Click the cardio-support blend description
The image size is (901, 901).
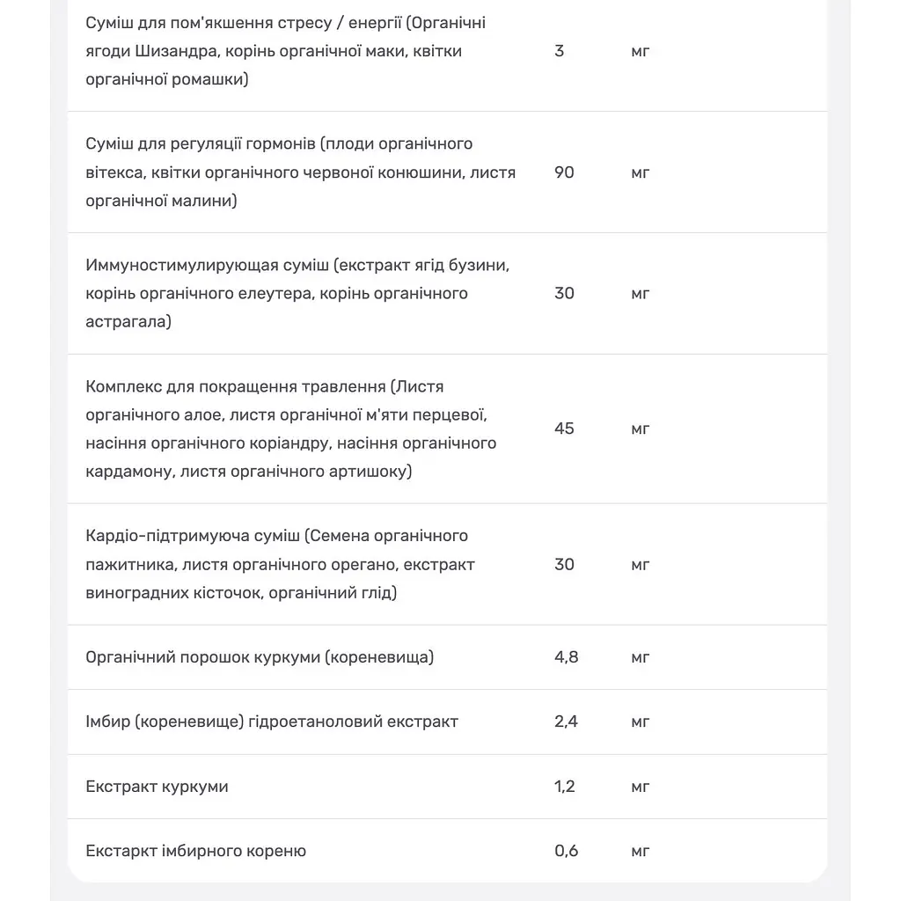click(280, 564)
